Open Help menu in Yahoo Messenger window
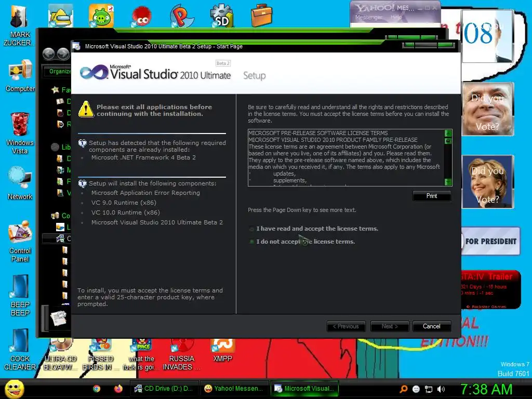Image resolution: width=532 pixels, height=399 pixels. pyautogui.click(x=395, y=17)
